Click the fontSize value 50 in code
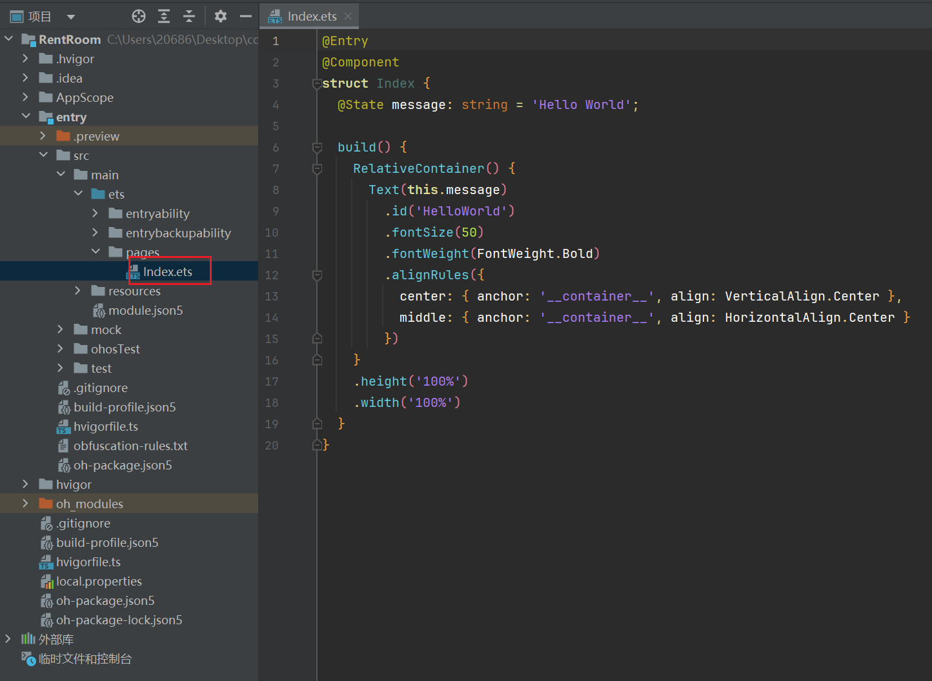Image resolution: width=932 pixels, height=681 pixels. 469,232
